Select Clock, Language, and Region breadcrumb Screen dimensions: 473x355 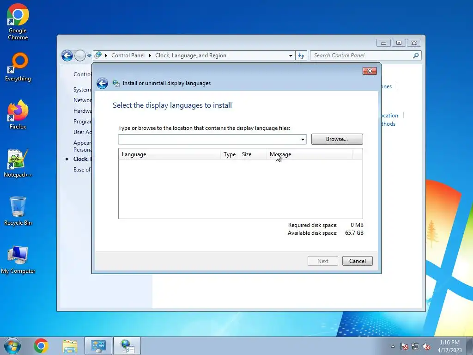191,55
